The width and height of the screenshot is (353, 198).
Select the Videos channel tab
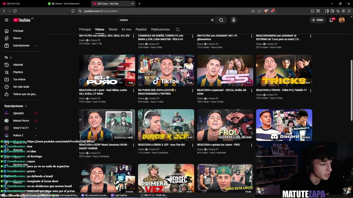coord(100,29)
